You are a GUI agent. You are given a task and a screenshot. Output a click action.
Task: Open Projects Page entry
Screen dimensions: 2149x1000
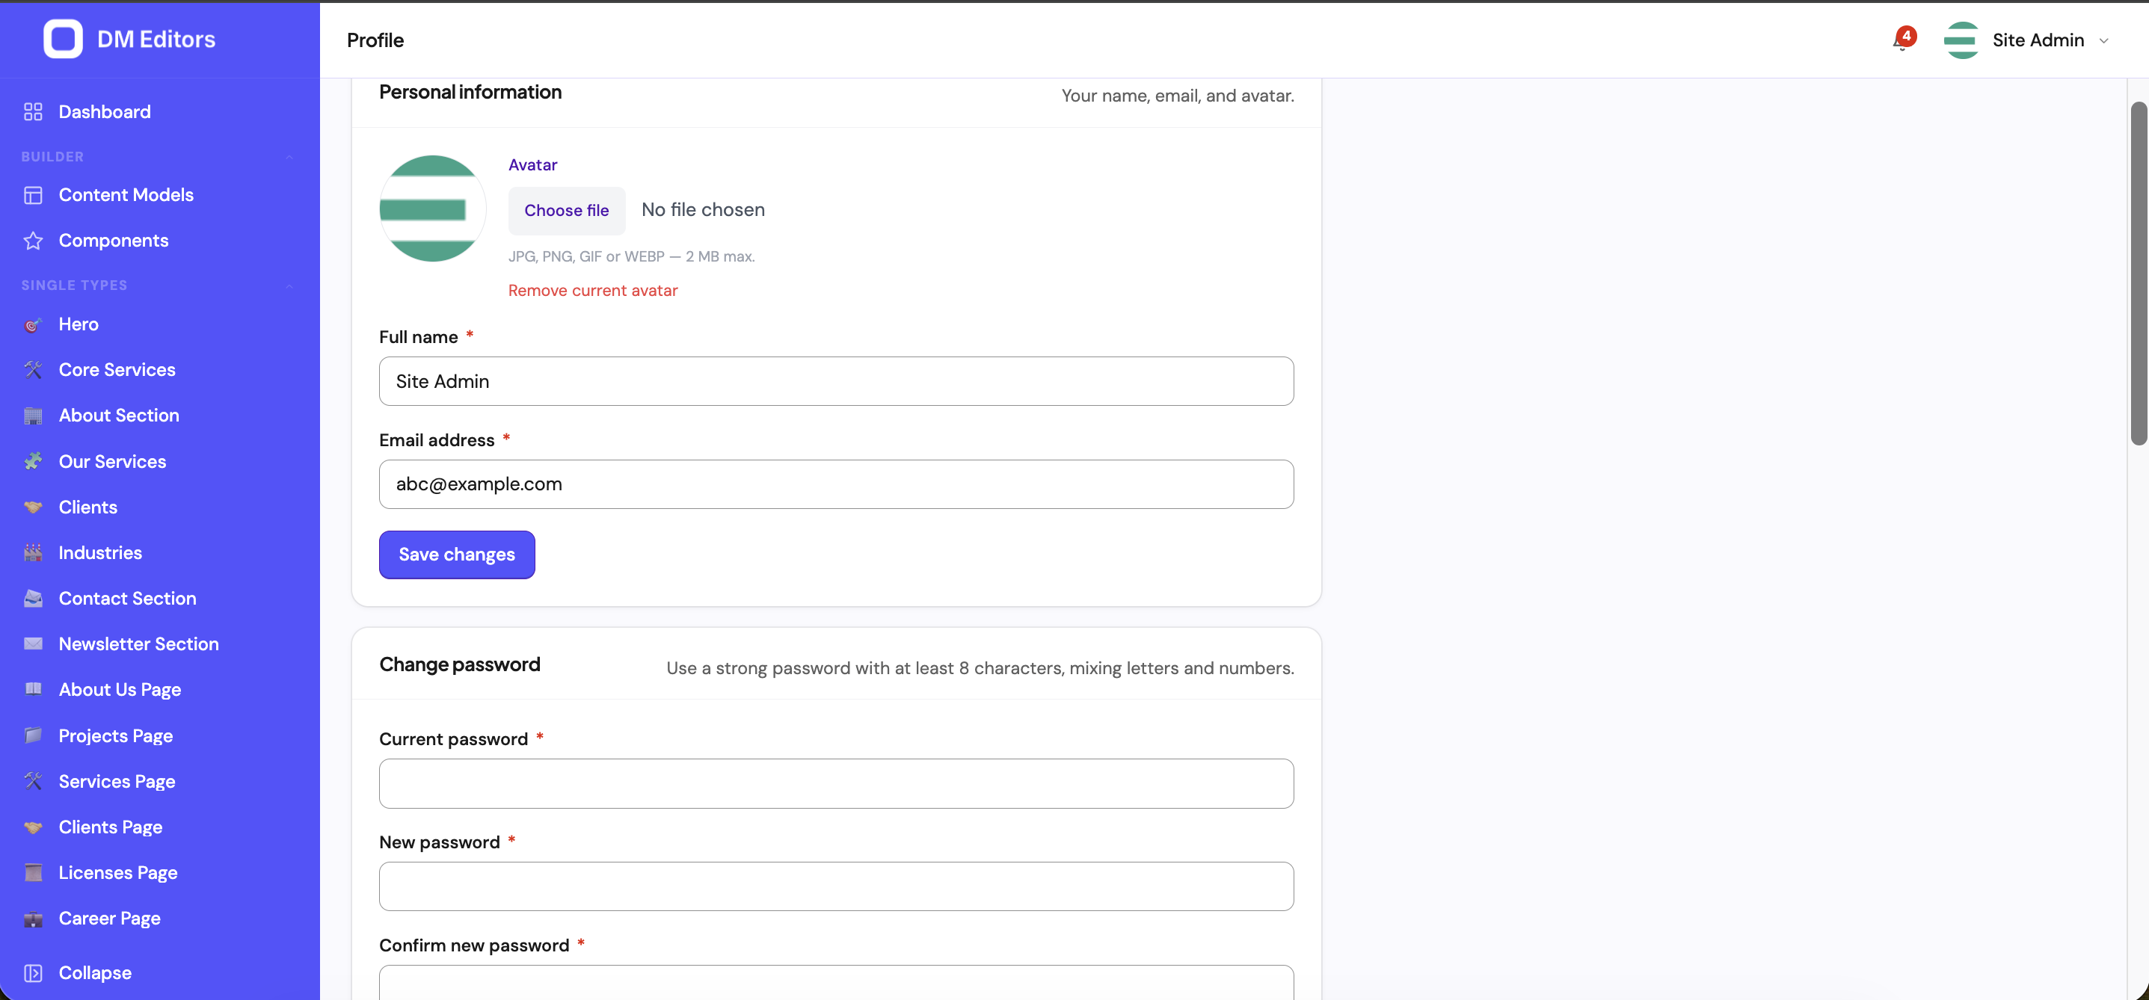[160, 735]
